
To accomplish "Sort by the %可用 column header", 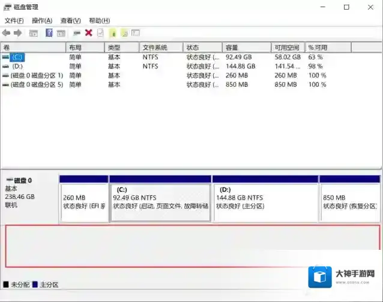I will (x=328, y=47).
